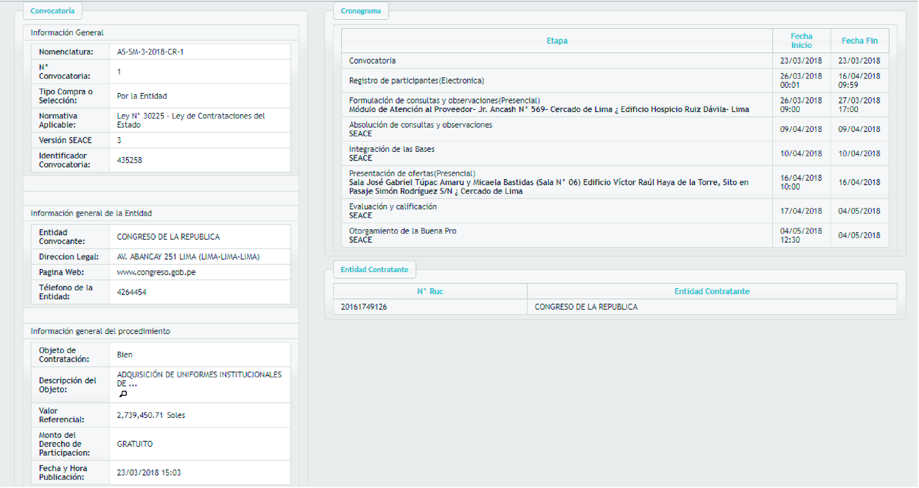The height and width of the screenshot is (488, 919).
Task: Select the Registro de participantes(Electronica) row
Action: click(x=416, y=81)
